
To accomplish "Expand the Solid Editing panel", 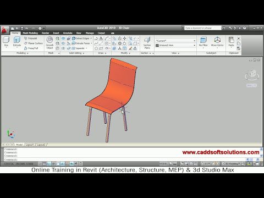I will (76, 53).
